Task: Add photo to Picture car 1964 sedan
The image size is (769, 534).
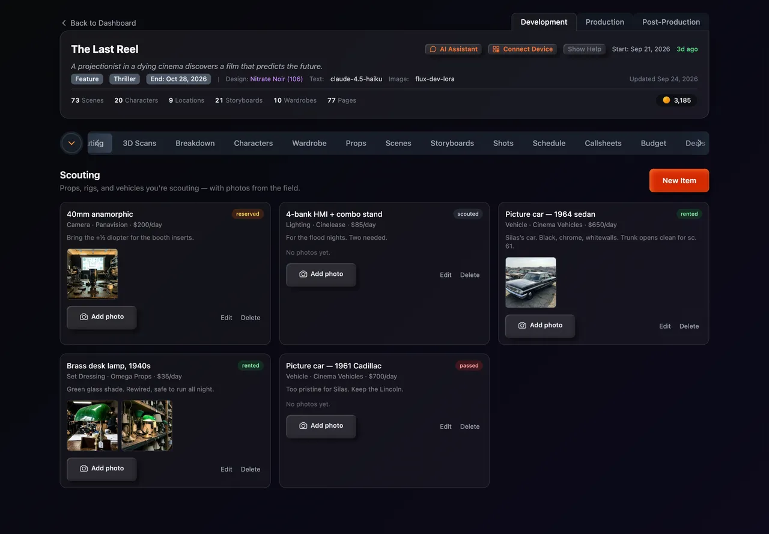Action: (540, 326)
